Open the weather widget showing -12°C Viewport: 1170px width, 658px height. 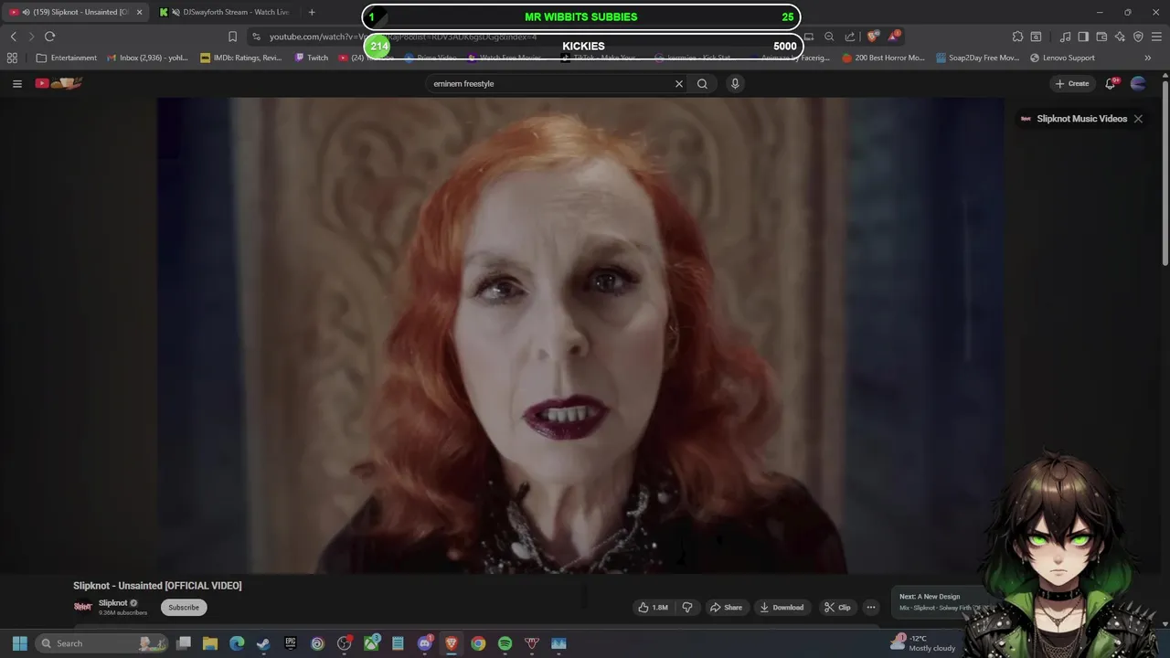[923, 643]
